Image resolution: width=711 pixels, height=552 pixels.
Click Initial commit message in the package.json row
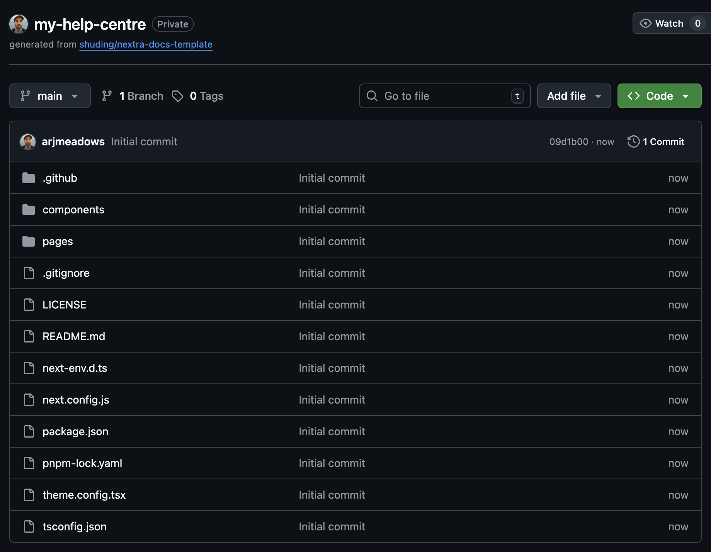[x=332, y=431]
